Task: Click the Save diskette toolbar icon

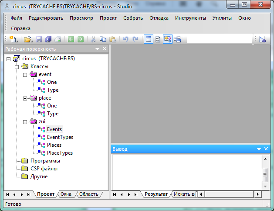Action: tap(39, 39)
